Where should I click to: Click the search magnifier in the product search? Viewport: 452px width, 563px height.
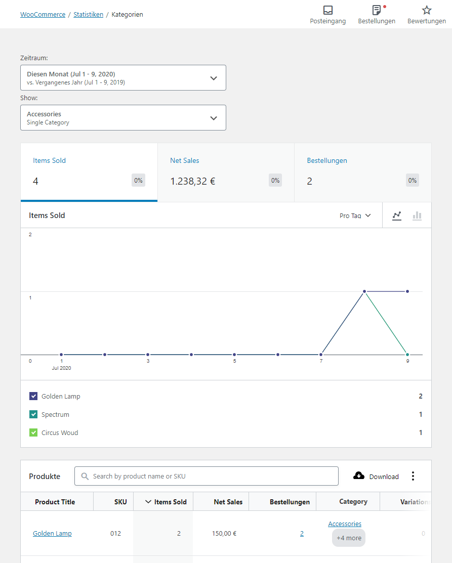(x=85, y=476)
